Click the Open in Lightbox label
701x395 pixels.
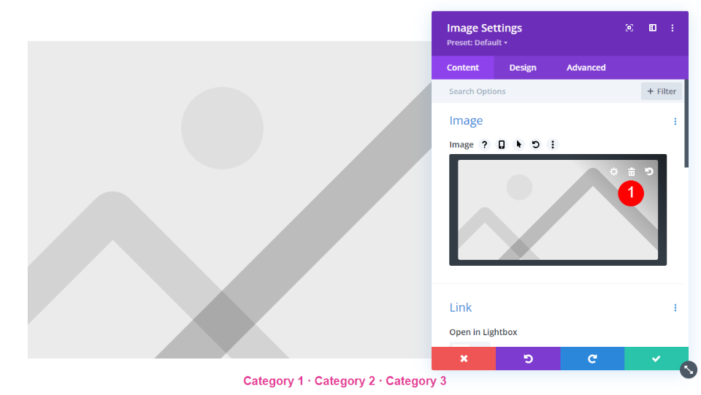point(483,332)
